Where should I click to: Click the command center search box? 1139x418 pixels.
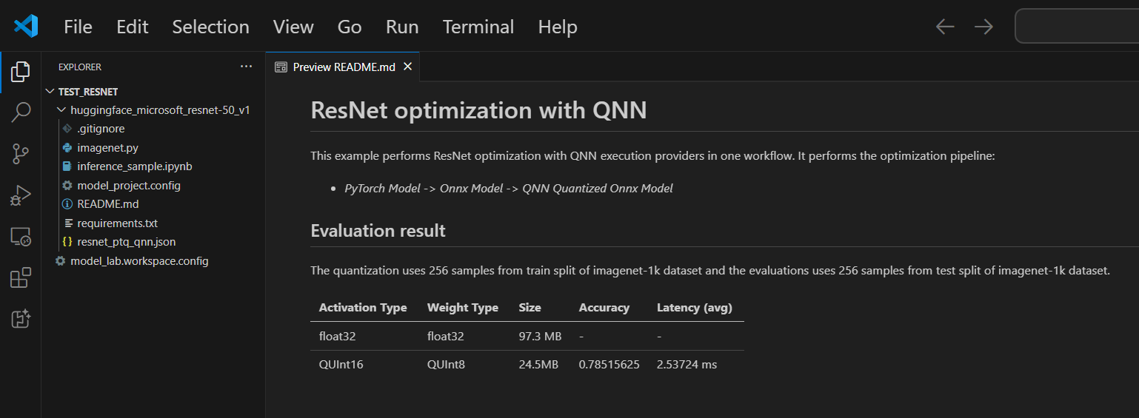point(1077,27)
